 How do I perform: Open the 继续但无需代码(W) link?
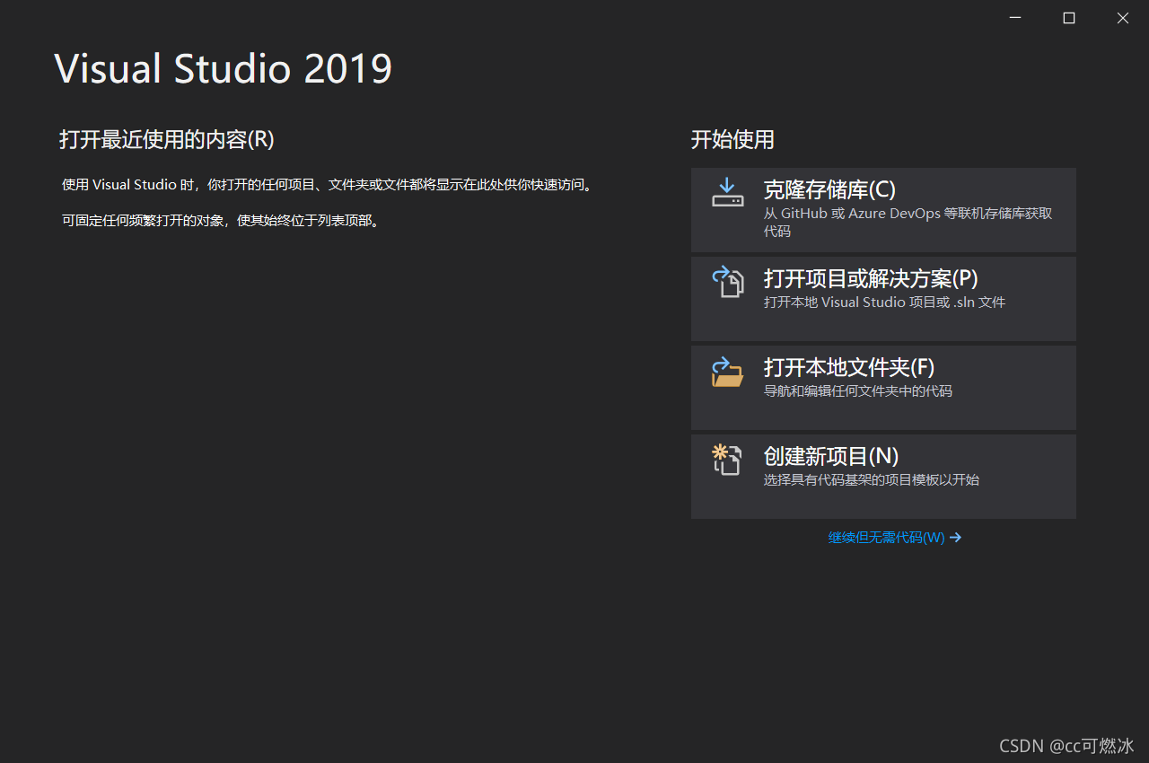tap(886, 538)
